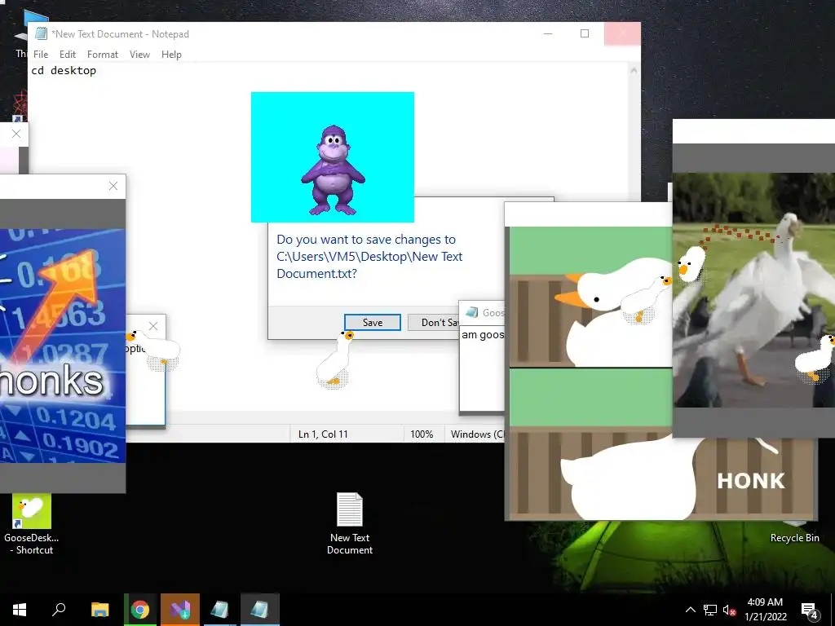Click the 'am goos' text in goose notepad
Screen dimensions: 835x626
point(483,335)
